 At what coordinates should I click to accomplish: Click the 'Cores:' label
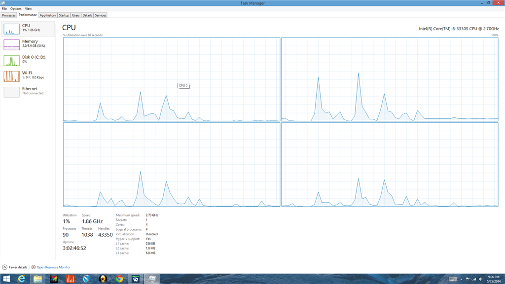[x=120, y=225]
